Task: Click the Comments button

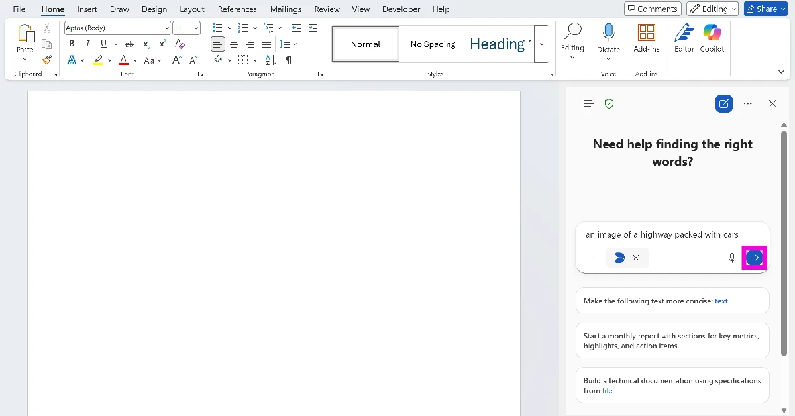Action: tap(652, 9)
